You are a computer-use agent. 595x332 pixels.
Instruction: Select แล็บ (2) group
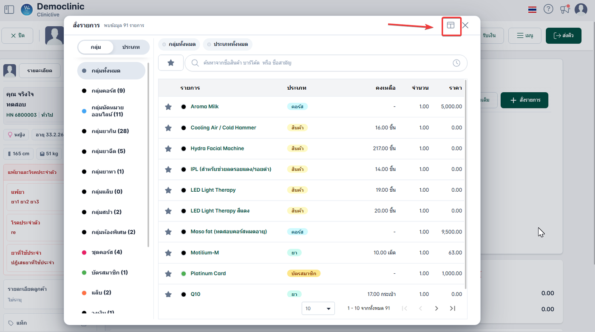[111, 292]
